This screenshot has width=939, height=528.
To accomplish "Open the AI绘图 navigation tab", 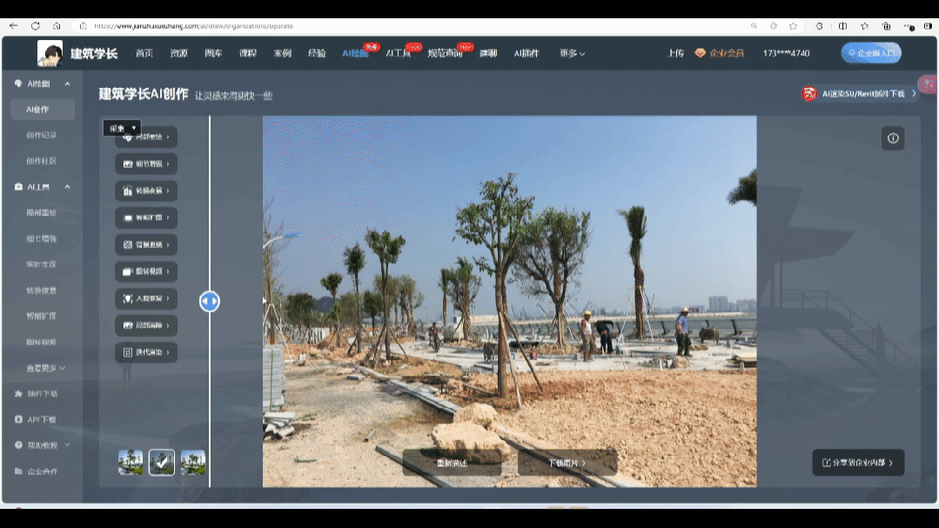I will [355, 53].
